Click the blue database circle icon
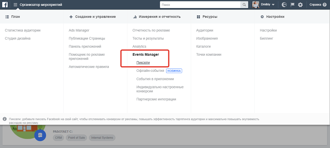Image resolution: width=330 pixels, height=148 pixels. coord(40,135)
